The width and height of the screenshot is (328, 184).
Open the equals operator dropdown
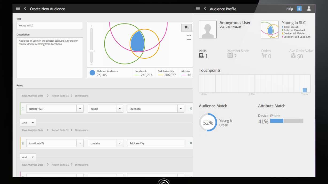point(120,109)
